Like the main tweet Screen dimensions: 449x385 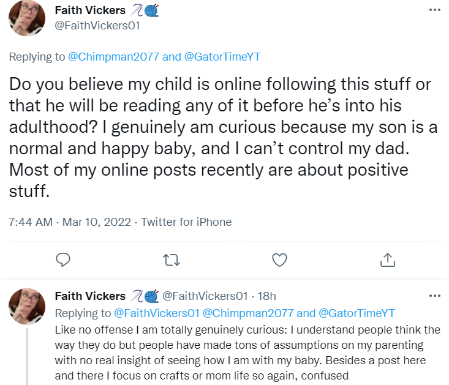click(x=279, y=260)
